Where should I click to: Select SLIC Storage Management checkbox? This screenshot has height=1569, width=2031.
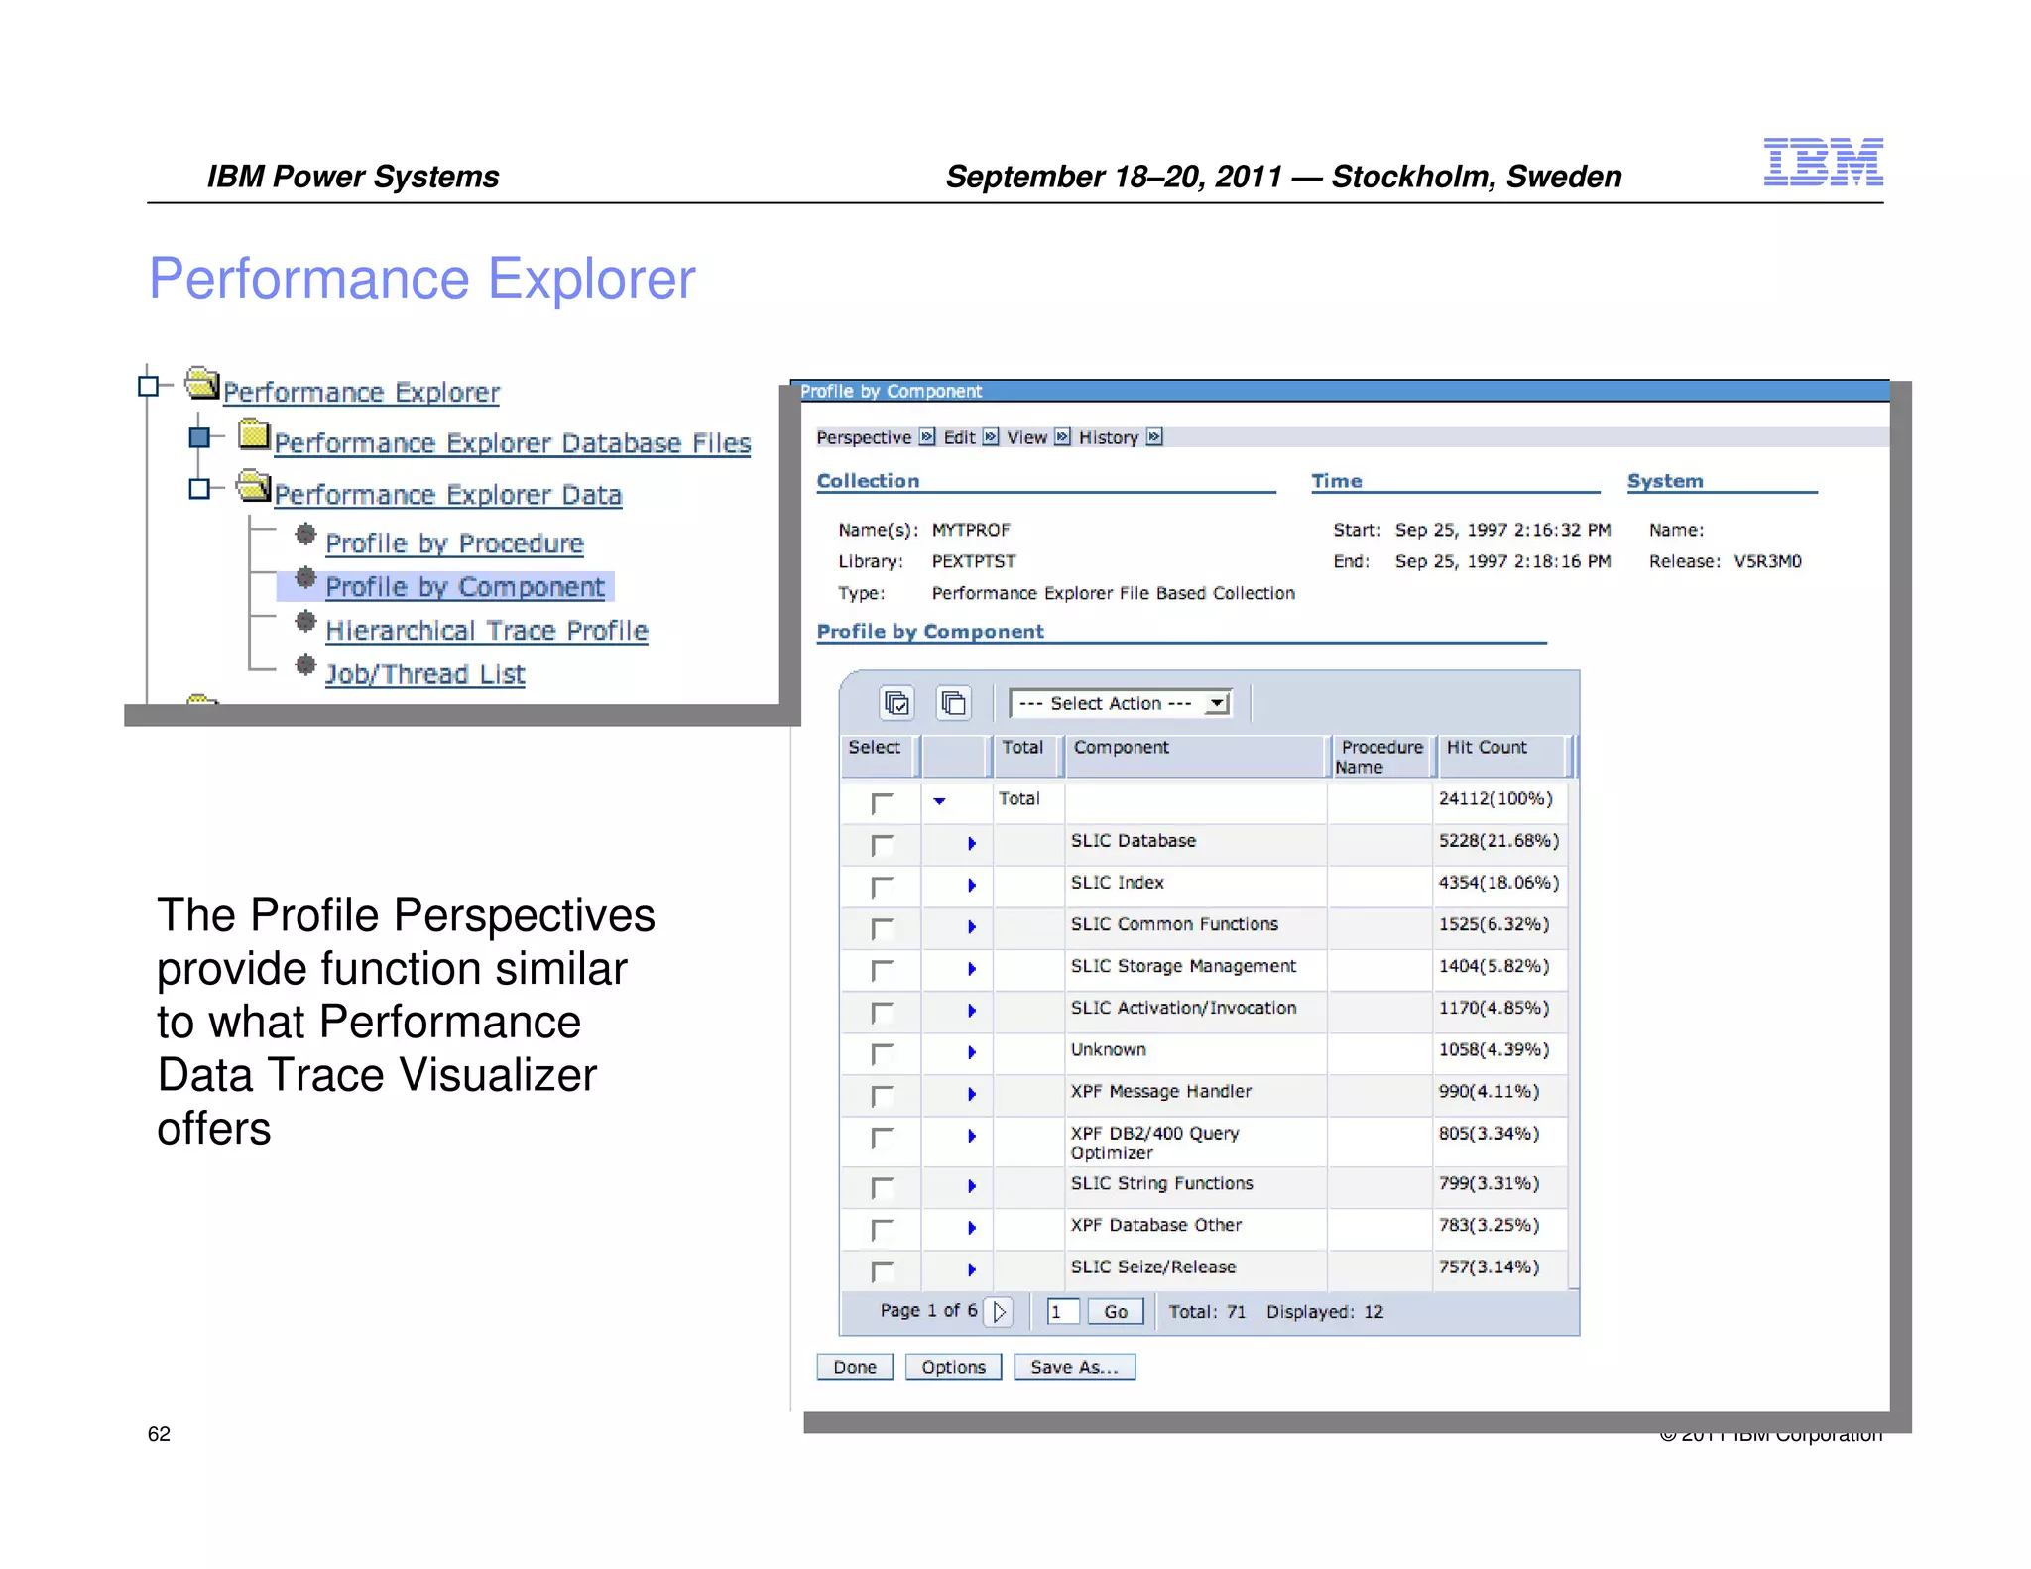tap(882, 969)
